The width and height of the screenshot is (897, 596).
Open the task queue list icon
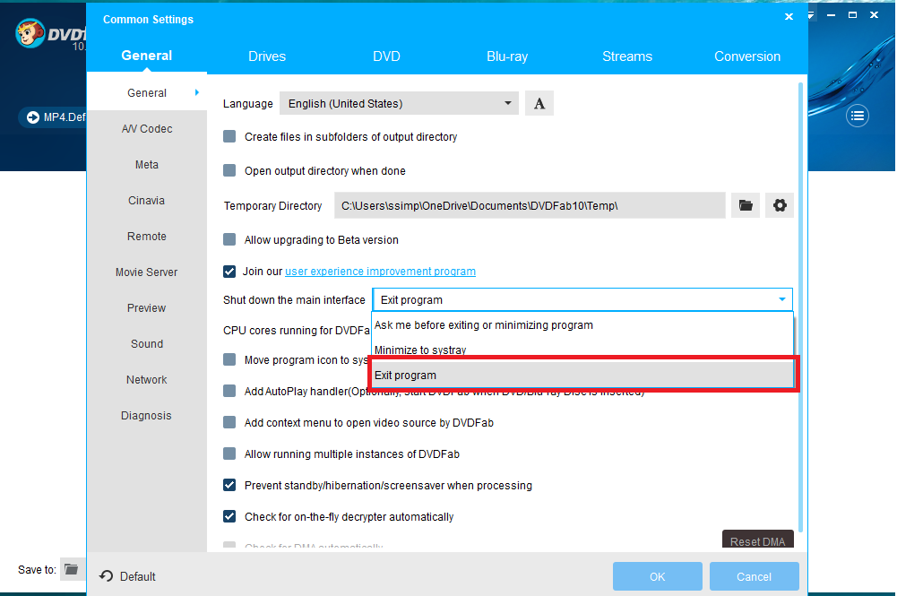coord(857,117)
